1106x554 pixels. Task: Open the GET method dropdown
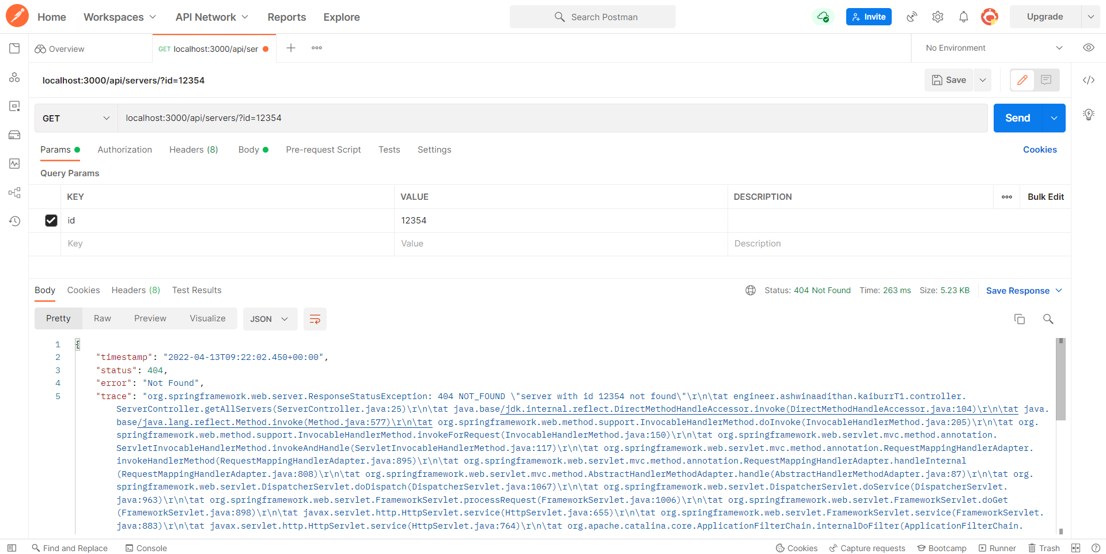75,118
